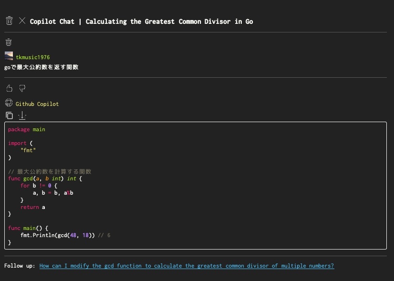The height and width of the screenshot is (281, 394).
Task: Click the tkmusic1976 avatar thumbnail
Action: [x=9, y=56]
